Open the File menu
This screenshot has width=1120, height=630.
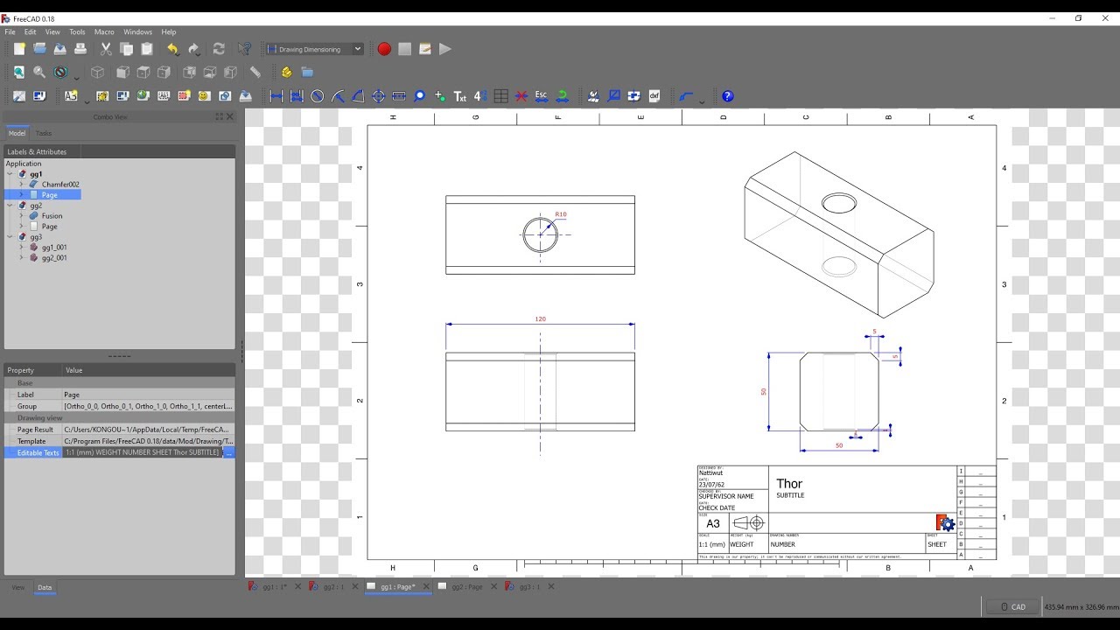[x=10, y=31]
